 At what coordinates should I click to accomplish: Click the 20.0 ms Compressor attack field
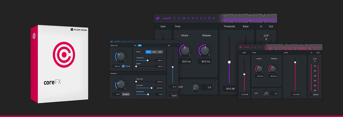[x=186, y=61]
